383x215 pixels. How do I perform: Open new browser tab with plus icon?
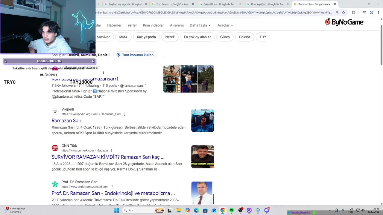coord(342,4)
